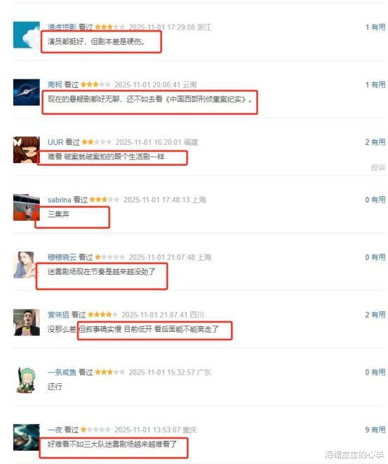The width and height of the screenshot is (388, 464).
Task: Open 一夜's profile avatar
Action: coord(27,437)
